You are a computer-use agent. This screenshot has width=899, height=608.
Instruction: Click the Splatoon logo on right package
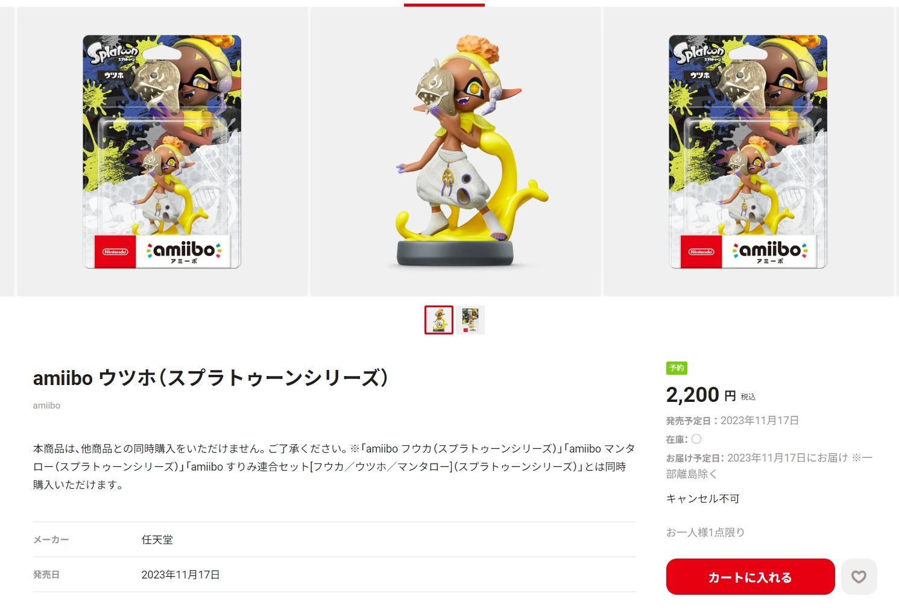tap(699, 52)
